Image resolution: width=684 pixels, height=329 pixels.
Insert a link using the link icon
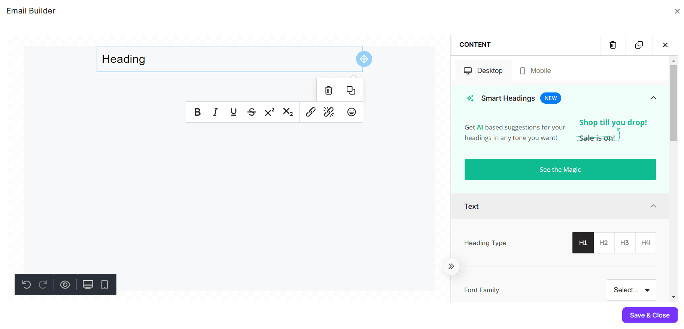click(x=310, y=112)
